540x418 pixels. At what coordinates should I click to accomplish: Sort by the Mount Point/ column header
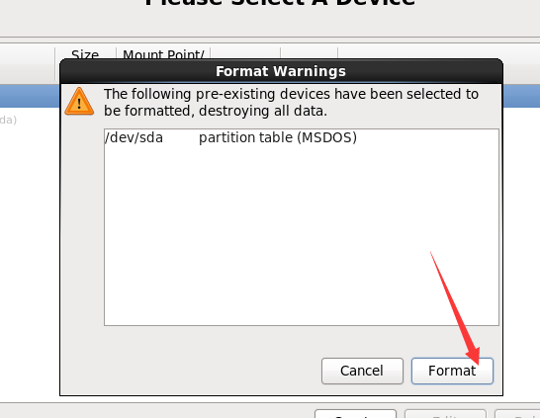click(x=163, y=54)
